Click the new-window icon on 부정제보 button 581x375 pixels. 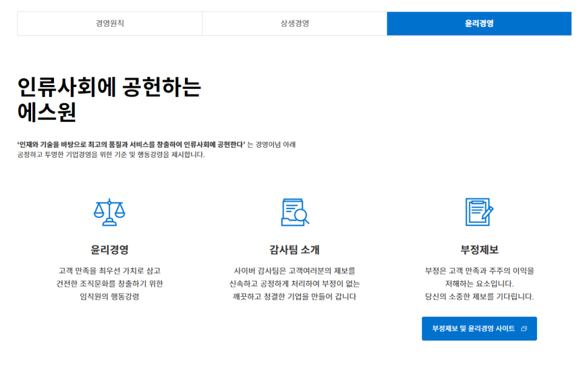(524, 328)
